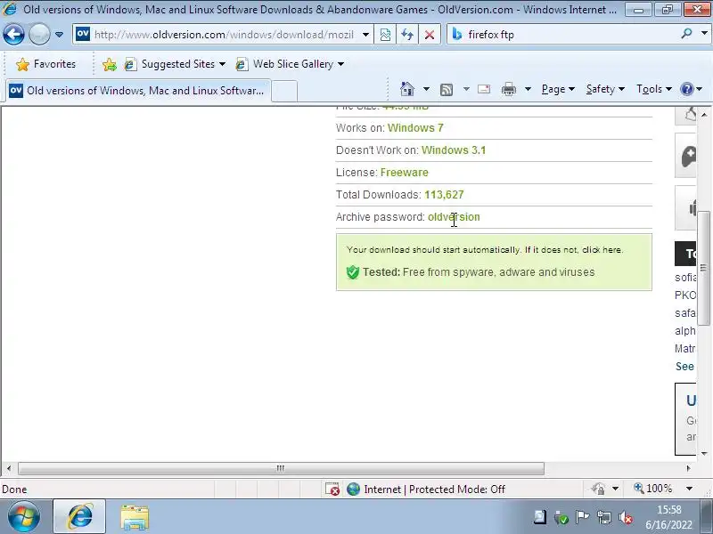Image resolution: width=713 pixels, height=534 pixels.
Task: Click the 'Freeware' license link
Action: coord(405,173)
